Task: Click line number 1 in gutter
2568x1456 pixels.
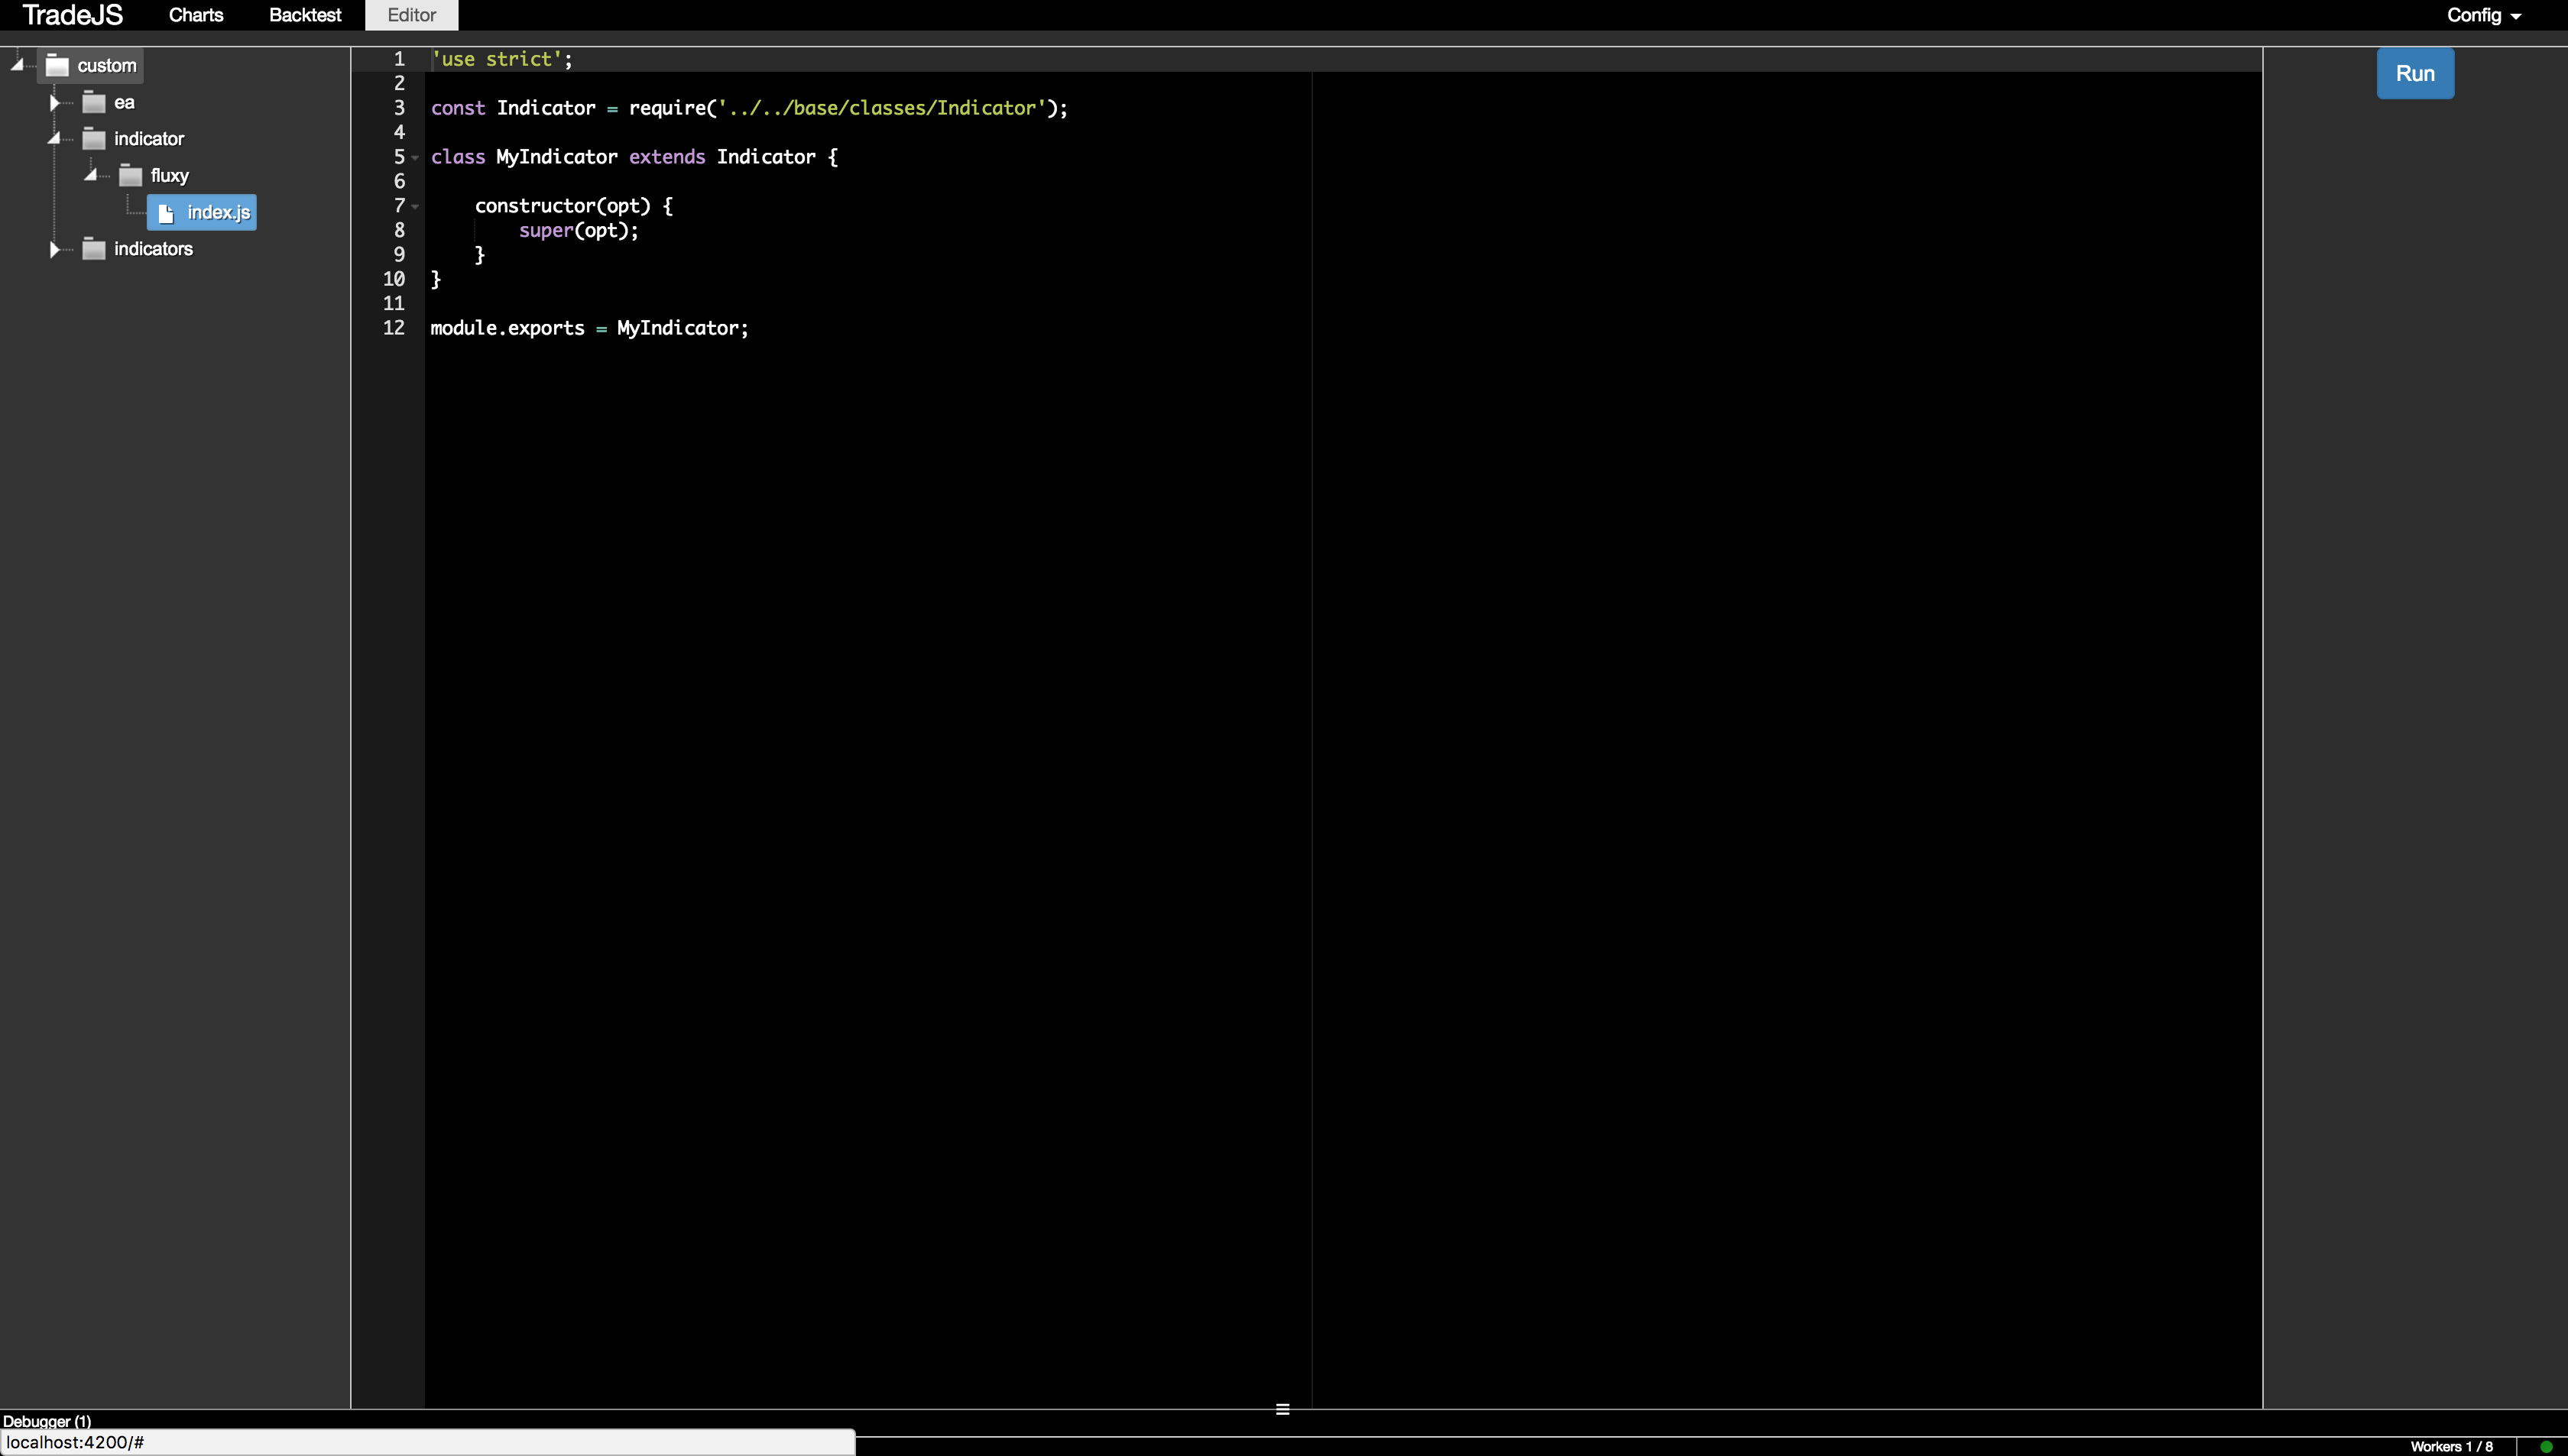Action: [x=399, y=59]
